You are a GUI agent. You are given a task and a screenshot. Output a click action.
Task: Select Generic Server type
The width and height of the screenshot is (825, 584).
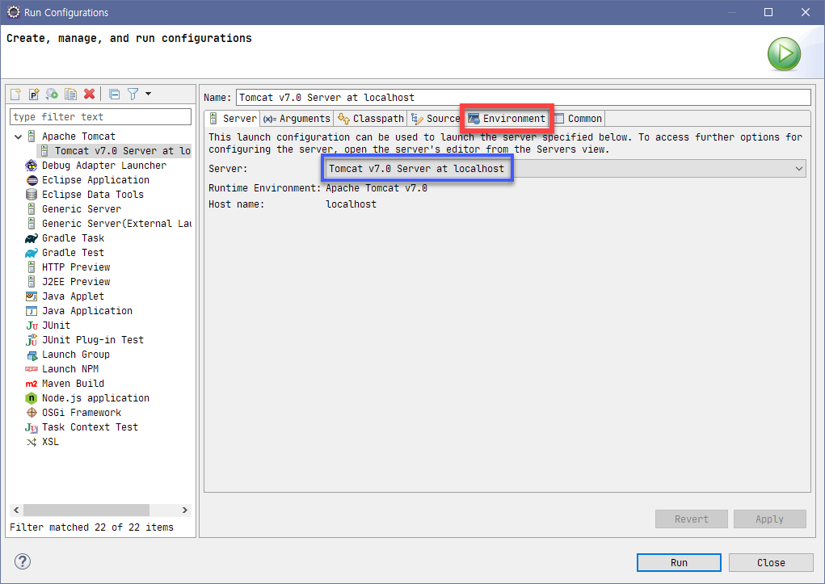[81, 209]
